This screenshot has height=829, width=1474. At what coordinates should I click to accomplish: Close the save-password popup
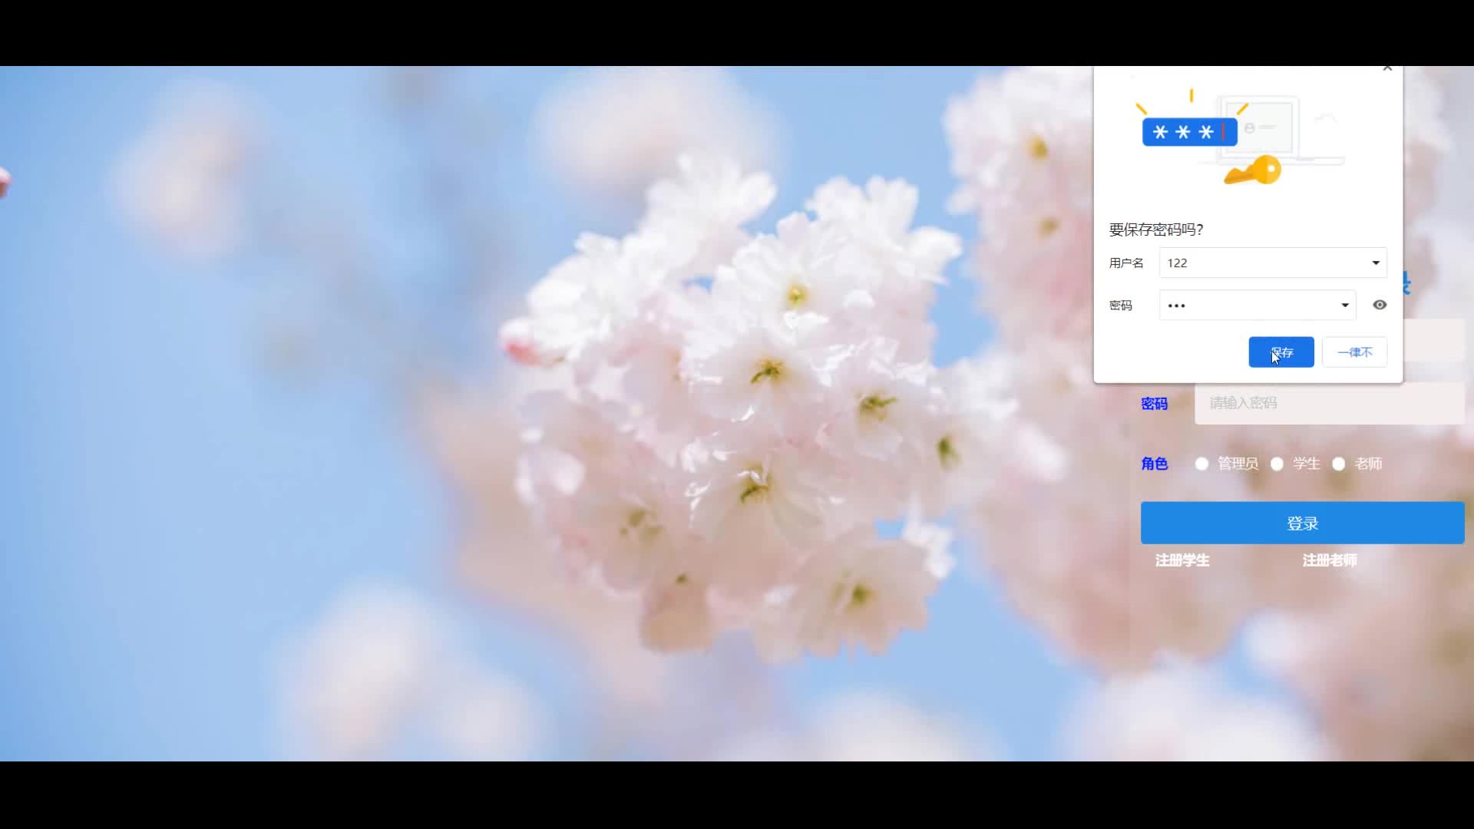(x=1387, y=68)
